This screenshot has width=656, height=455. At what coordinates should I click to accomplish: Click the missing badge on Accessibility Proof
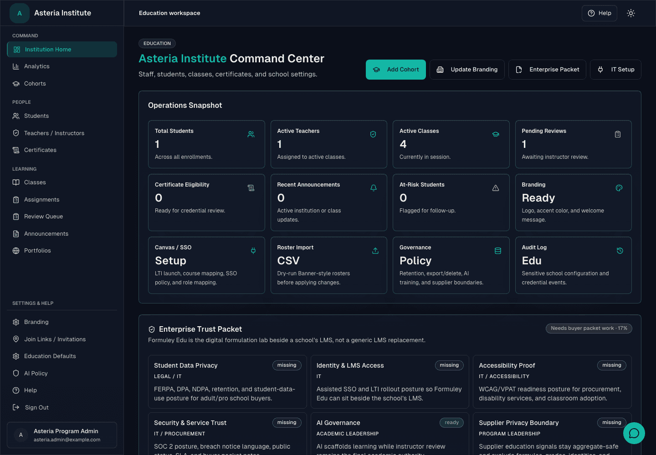click(612, 365)
